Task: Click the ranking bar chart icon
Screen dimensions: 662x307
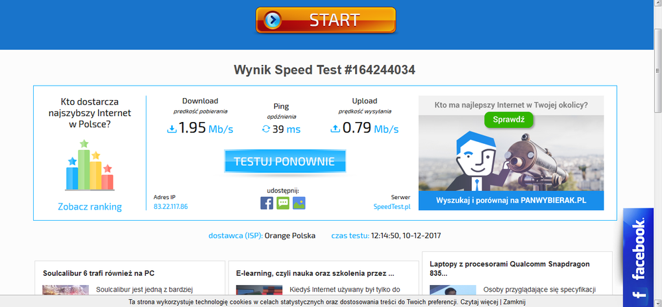Action: 90,165
